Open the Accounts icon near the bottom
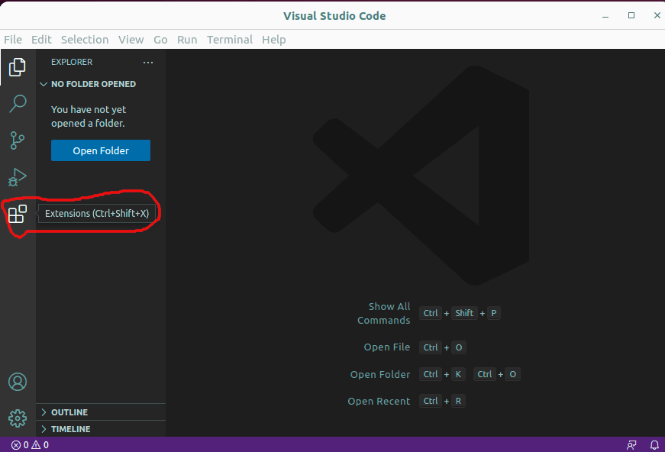665x452 pixels. pyautogui.click(x=17, y=382)
